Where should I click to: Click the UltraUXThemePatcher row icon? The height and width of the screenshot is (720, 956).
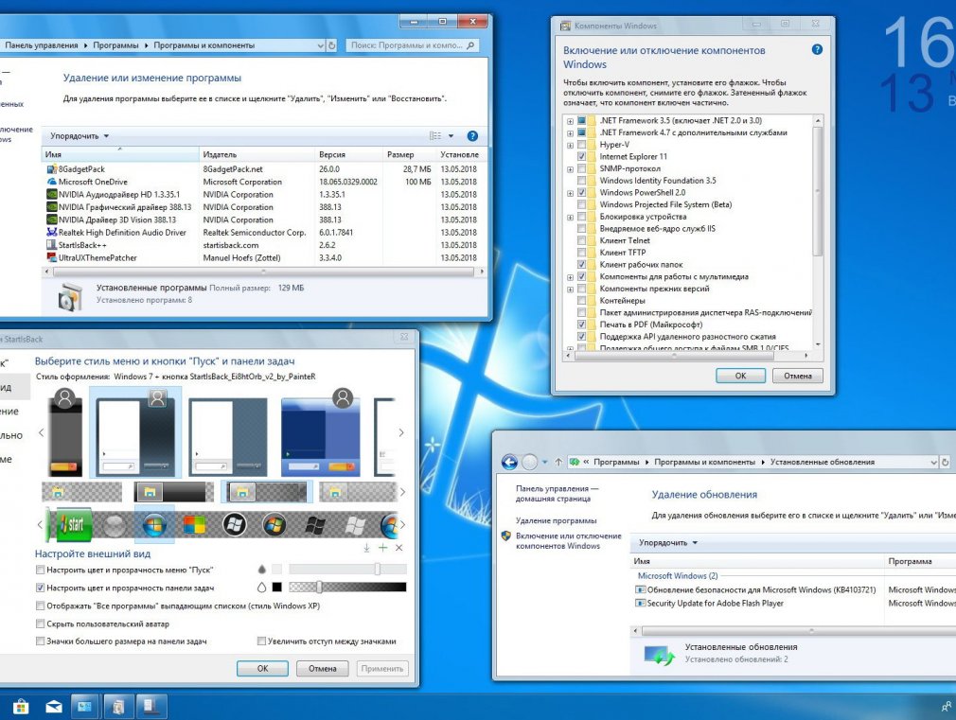(x=52, y=258)
